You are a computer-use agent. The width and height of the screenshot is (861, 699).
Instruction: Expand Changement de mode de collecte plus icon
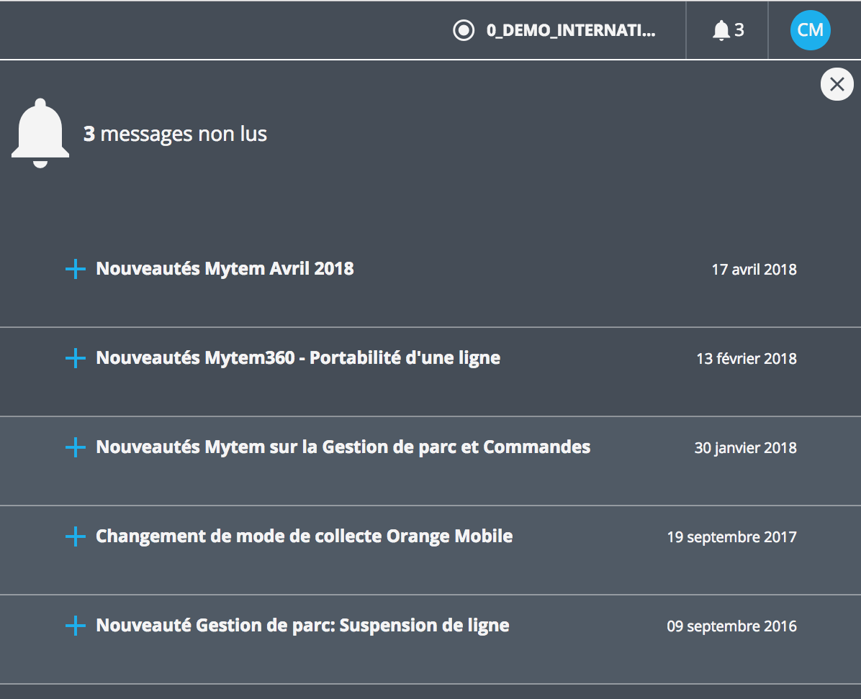75,536
